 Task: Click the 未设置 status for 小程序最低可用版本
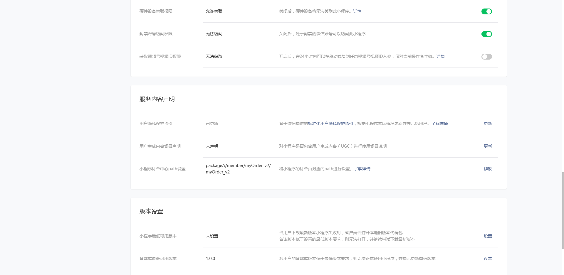point(212,236)
